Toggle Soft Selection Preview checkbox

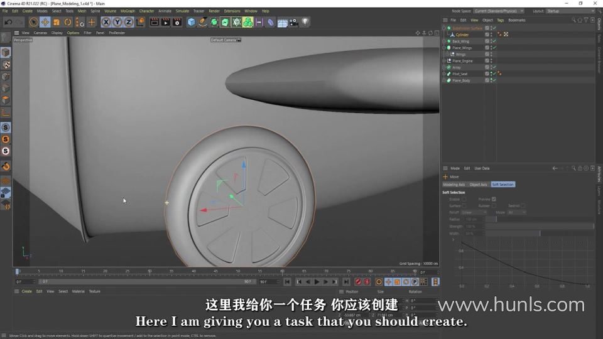(x=494, y=199)
